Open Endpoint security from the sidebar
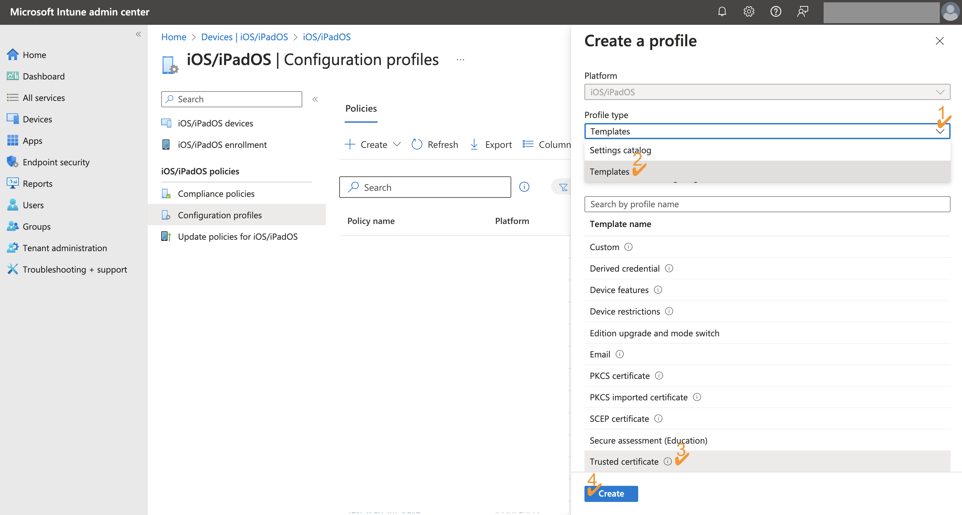Image resolution: width=962 pixels, height=515 pixels. (x=56, y=162)
